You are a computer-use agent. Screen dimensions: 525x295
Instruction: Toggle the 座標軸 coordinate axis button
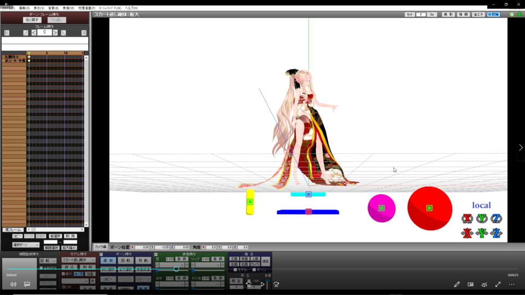coord(493,15)
